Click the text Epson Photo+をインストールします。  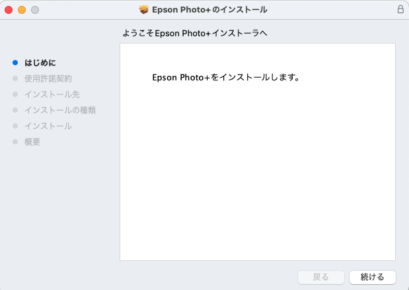226,77
